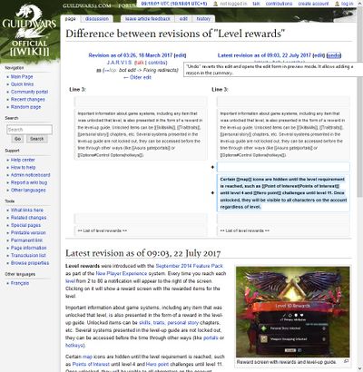Go to 'Community portal'

coord(29,92)
